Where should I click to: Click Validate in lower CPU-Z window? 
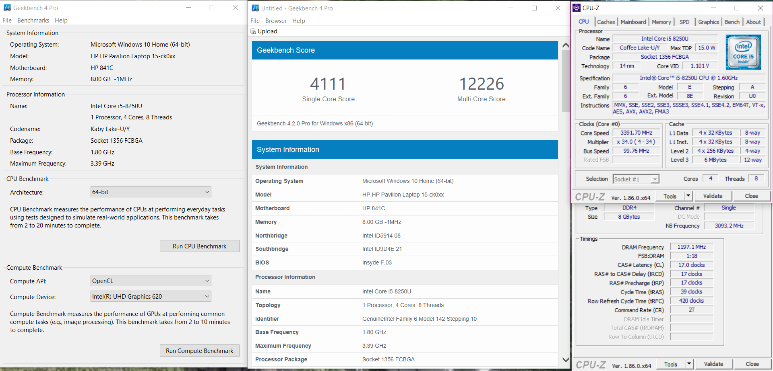tap(713, 364)
